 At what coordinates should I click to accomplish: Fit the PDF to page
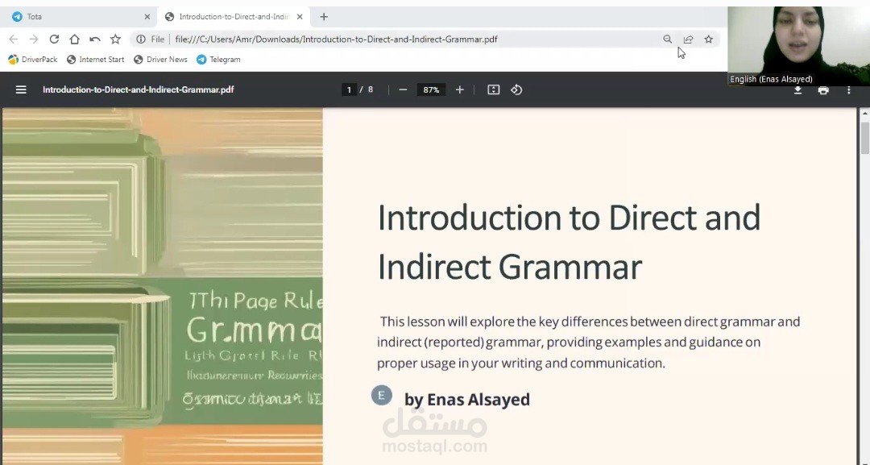pos(493,90)
